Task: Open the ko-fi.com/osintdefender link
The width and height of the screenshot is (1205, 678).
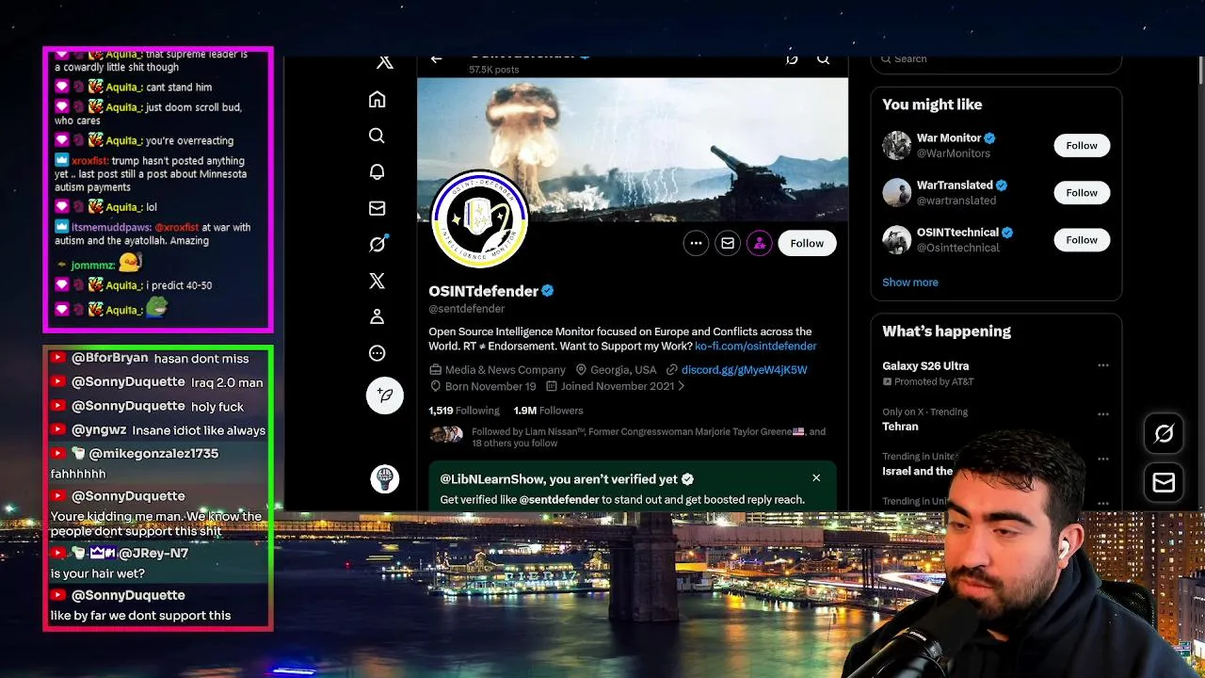Action: point(755,346)
